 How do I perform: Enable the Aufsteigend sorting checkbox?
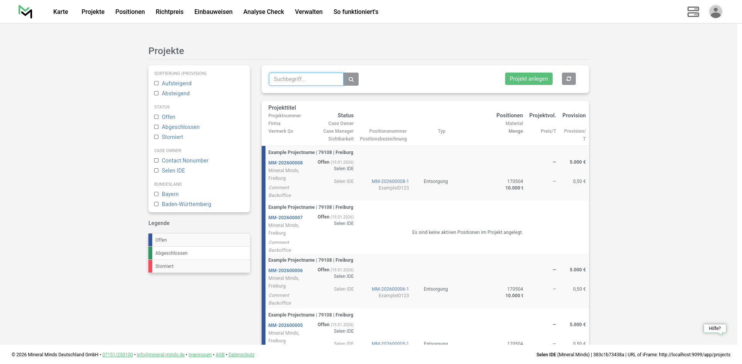tap(157, 83)
